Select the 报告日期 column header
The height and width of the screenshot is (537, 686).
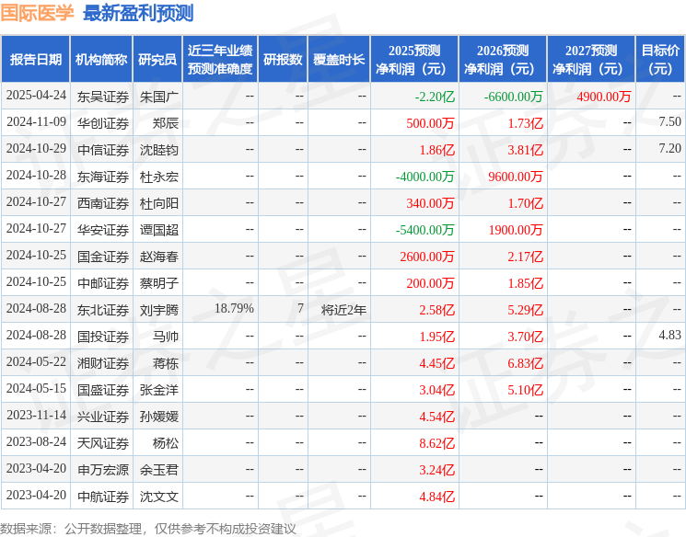pyautogui.click(x=35, y=60)
